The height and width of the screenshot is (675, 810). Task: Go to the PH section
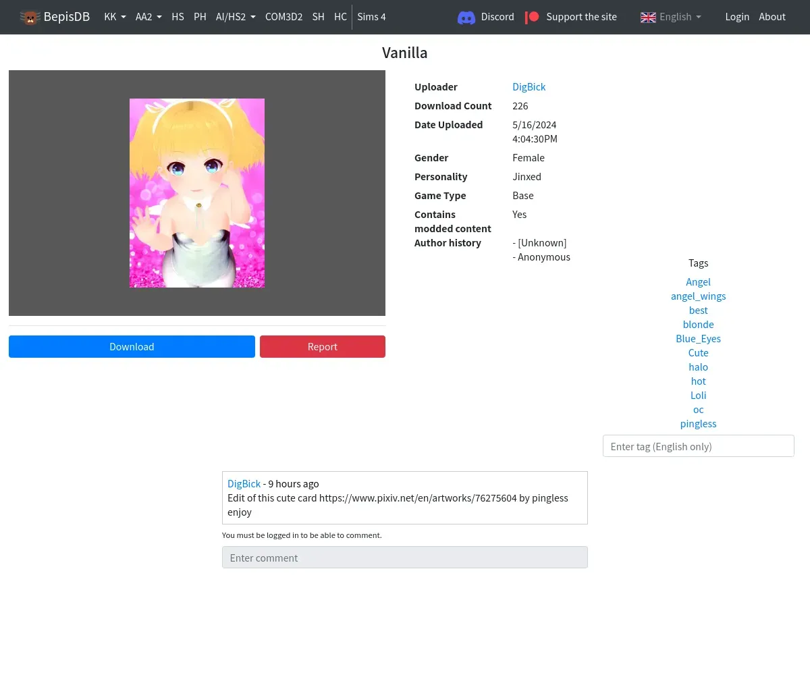200,17
